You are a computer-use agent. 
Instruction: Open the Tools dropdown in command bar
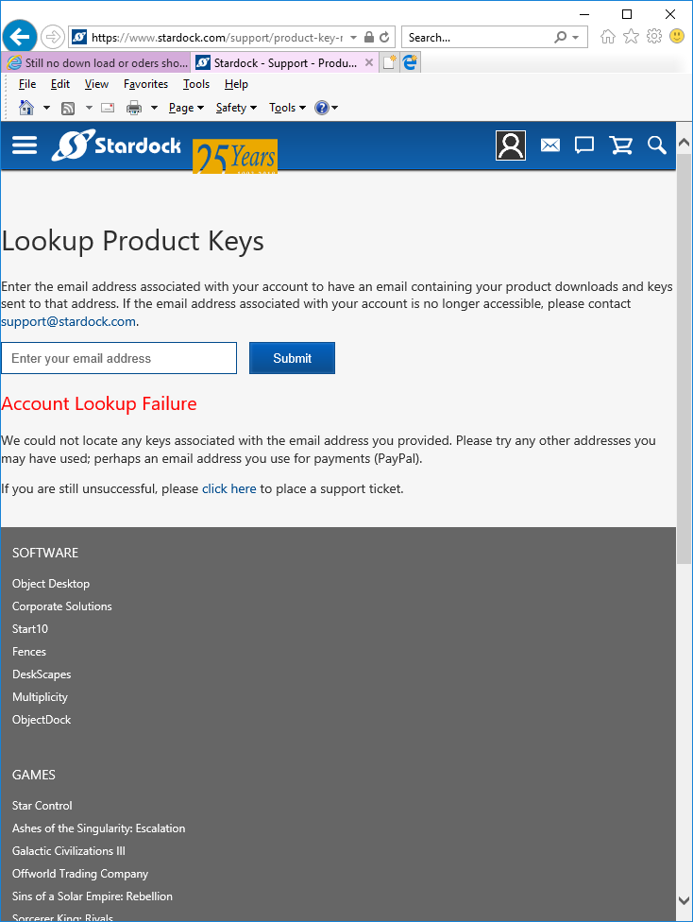click(287, 108)
